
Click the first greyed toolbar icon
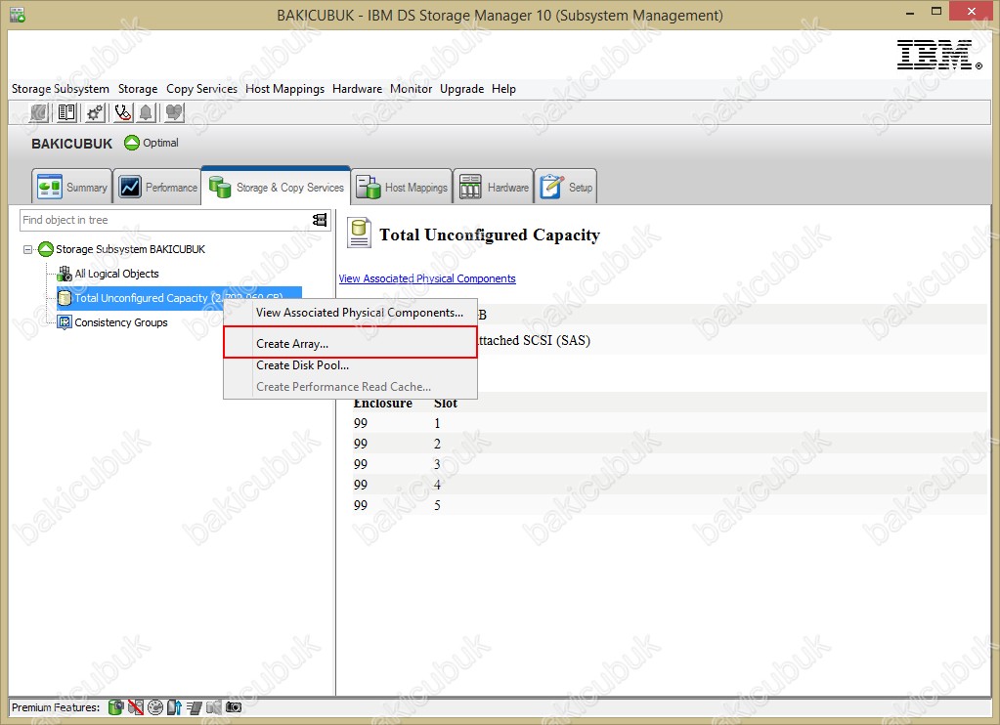39,113
